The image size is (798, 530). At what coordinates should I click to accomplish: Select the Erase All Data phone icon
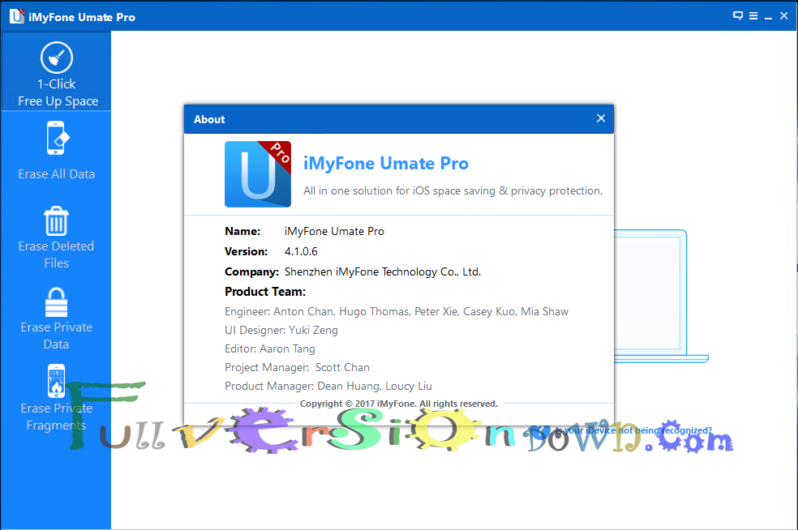point(57,138)
